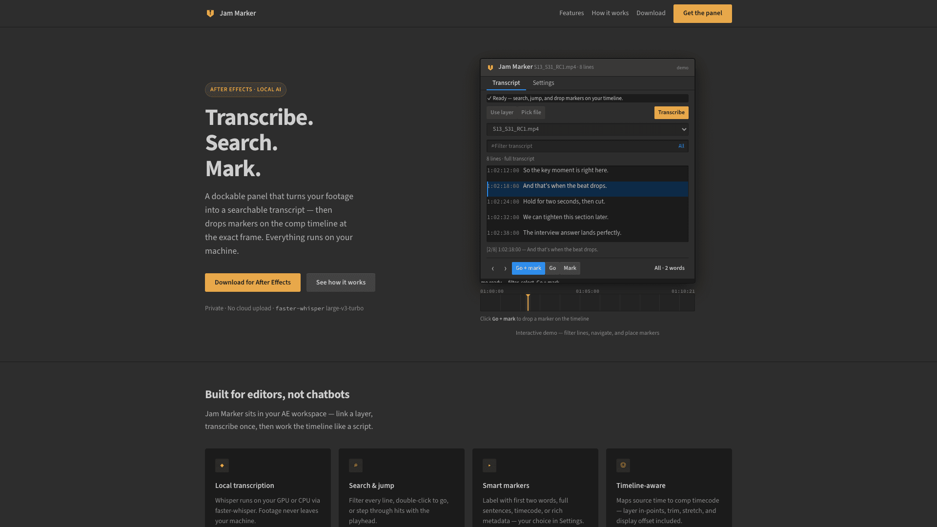The image size is (937, 527).
Task: Click the AFTER EFFECTS · LOCAL AI badge
Action: (x=245, y=90)
